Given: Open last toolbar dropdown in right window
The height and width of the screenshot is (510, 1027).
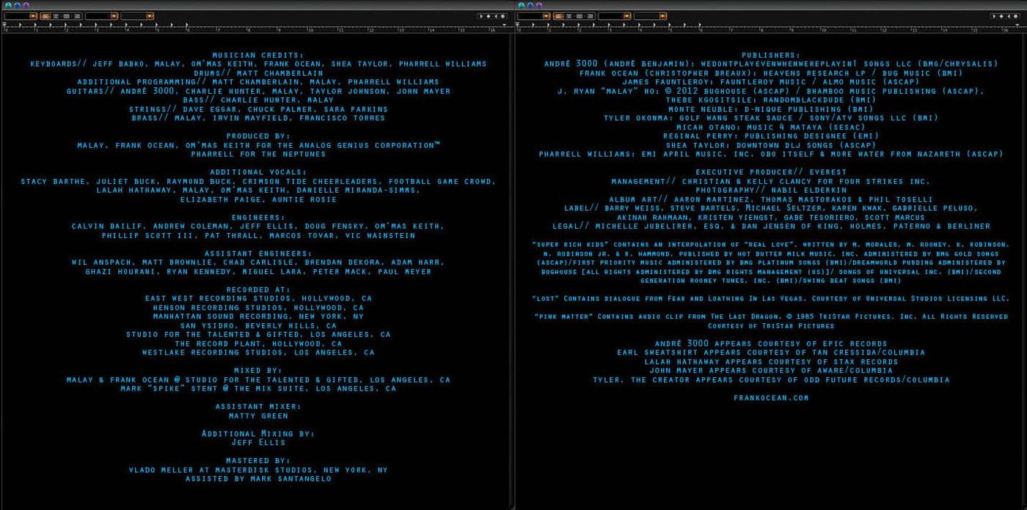Looking at the screenshot, I should (650, 16).
